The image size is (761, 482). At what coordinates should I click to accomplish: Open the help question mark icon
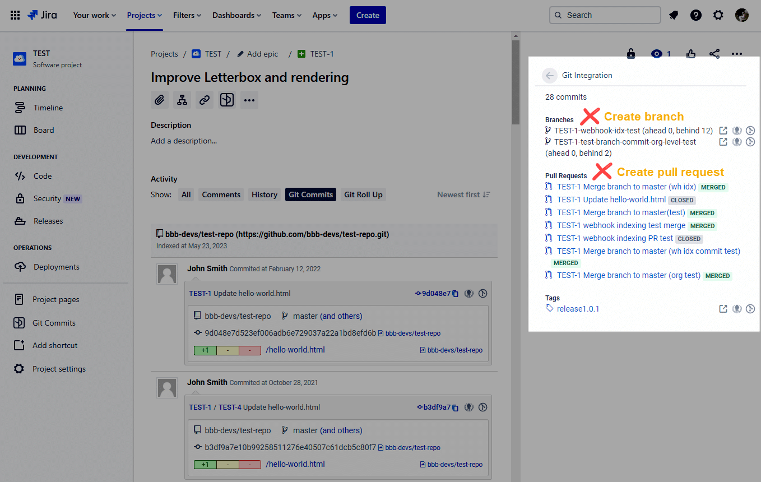coord(696,15)
